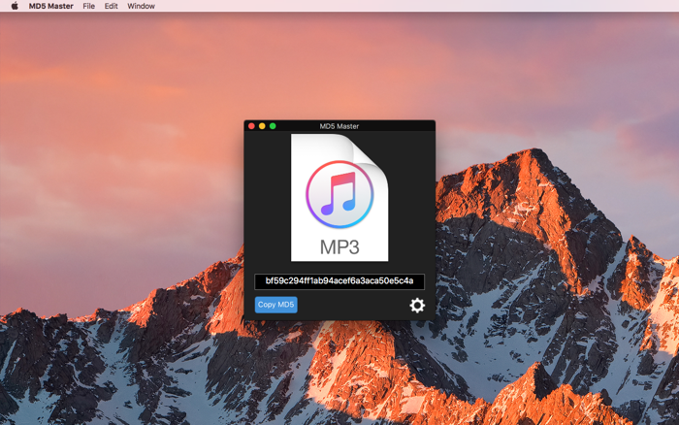This screenshot has width=679, height=425.
Task: Select the MP3 document file icon
Action: coord(339,198)
